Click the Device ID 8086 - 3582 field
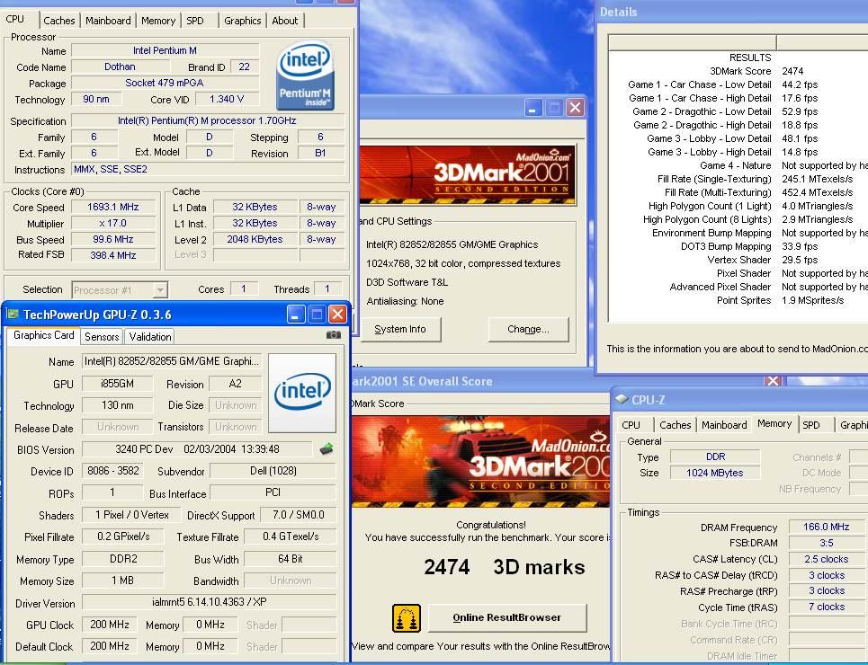Image resolution: width=868 pixels, height=665 pixels. (113, 471)
